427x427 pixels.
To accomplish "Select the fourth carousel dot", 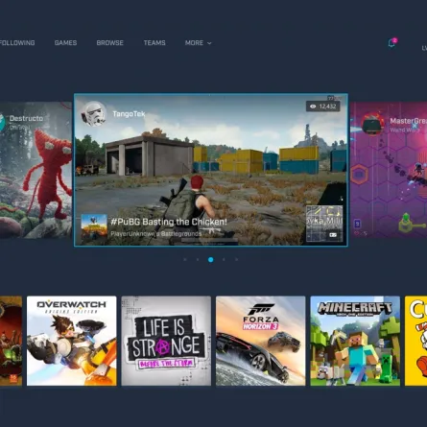I will point(224,260).
